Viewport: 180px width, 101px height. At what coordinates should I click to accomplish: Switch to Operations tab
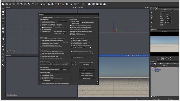click(x=92, y=17)
